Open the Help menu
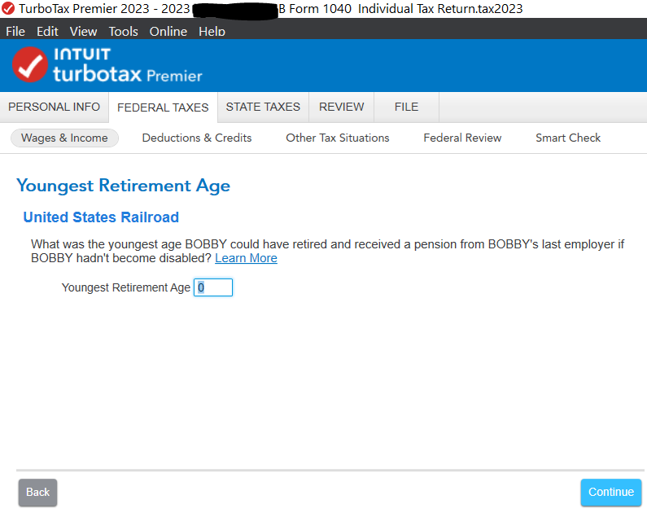 [x=212, y=32]
